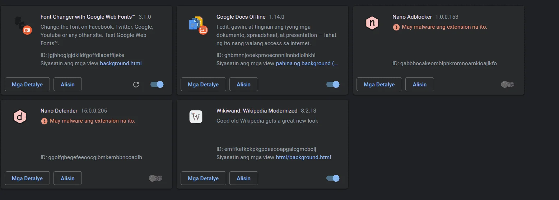Viewport: 559px width, 200px height.
Task: Reload the Font Changer extension
Action: click(x=136, y=85)
